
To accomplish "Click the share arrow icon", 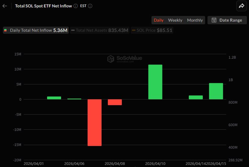I will click(x=241, y=6).
